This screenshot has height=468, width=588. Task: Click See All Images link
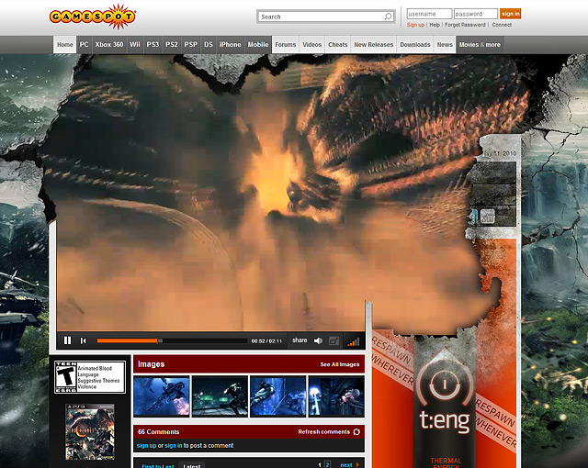(x=340, y=364)
